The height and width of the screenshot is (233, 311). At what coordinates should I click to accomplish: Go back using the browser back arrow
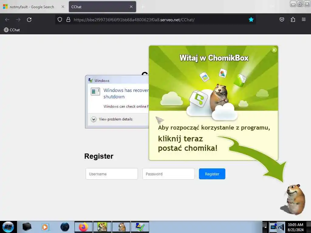pyautogui.click(x=7, y=20)
